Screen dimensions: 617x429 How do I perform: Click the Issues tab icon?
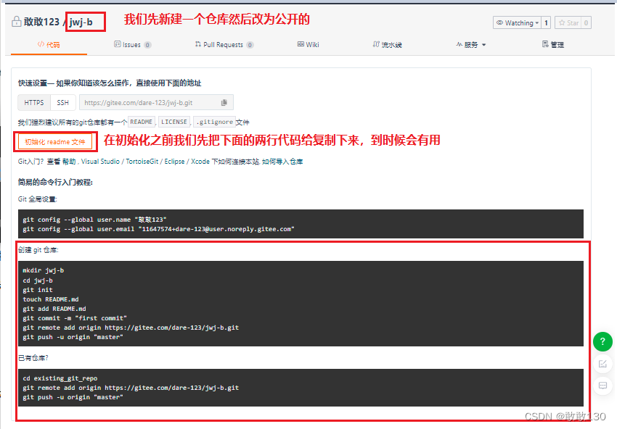(118, 44)
